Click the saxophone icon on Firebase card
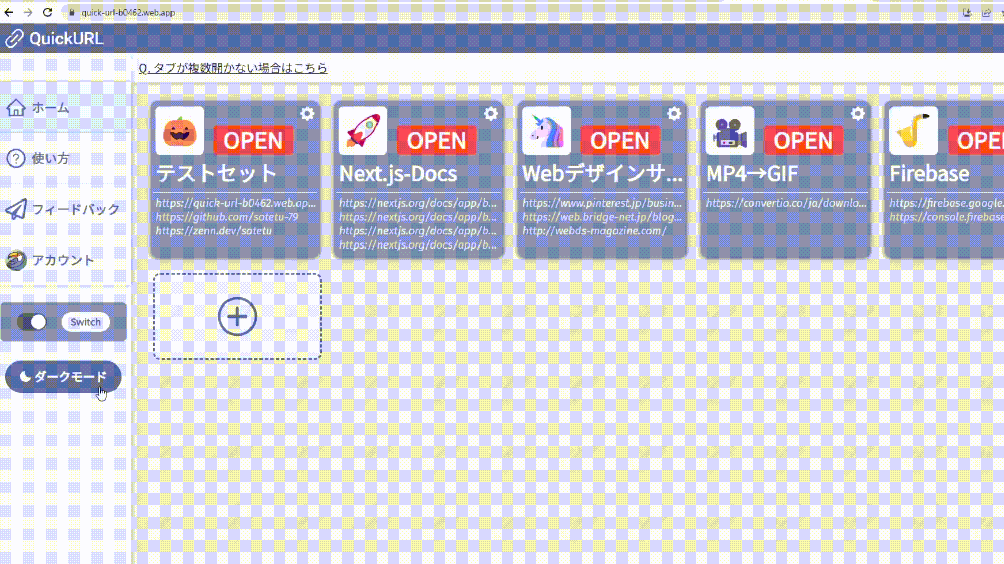The width and height of the screenshot is (1004, 564). [x=914, y=131]
